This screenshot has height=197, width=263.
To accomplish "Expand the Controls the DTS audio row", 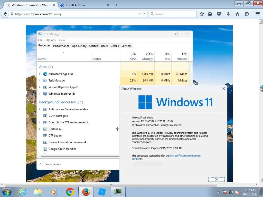I will [x=40, y=122].
